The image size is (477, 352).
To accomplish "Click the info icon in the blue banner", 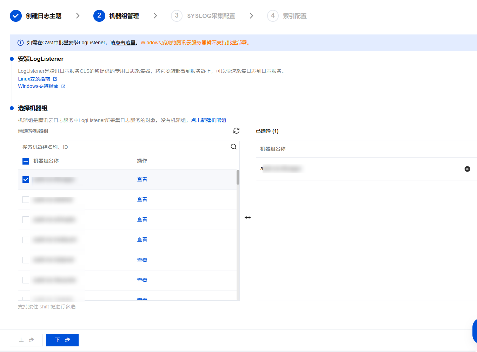I will tap(21, 43).
